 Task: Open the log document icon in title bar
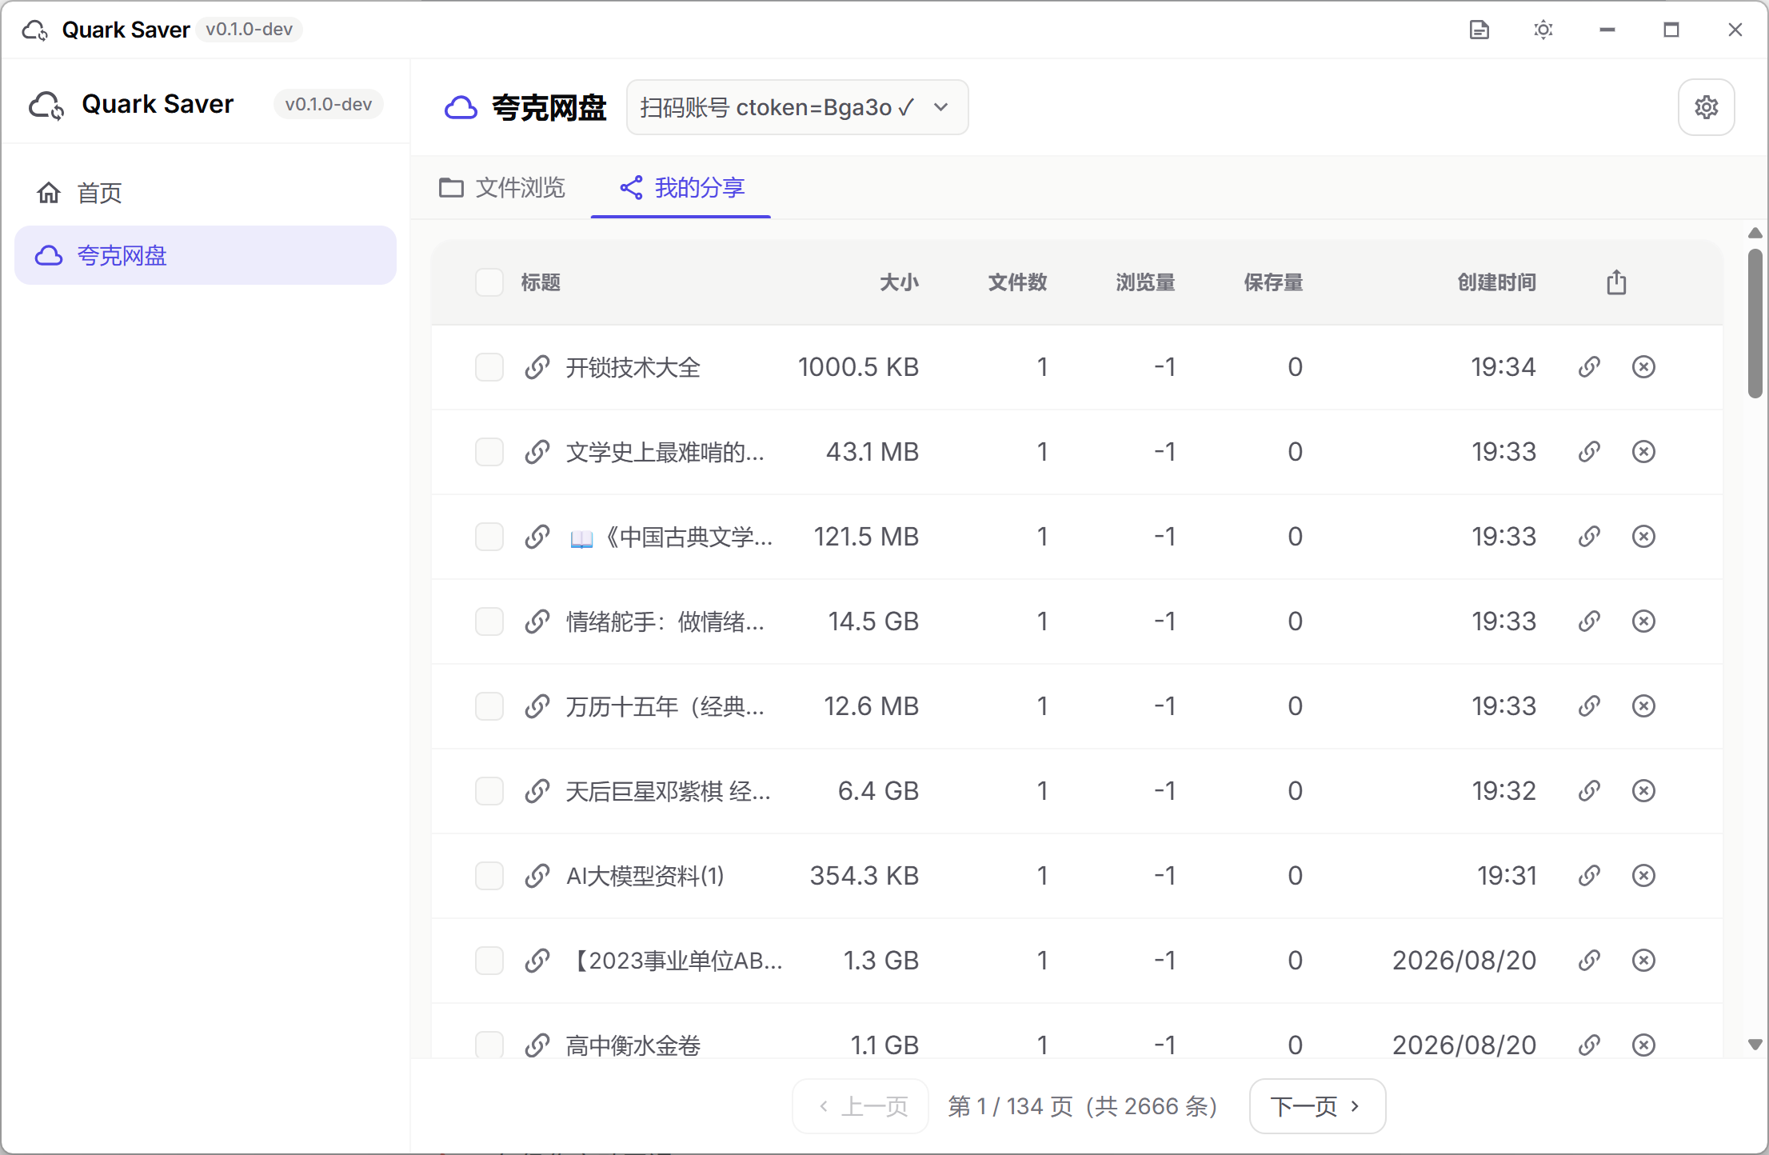(x=1479, y=30)
